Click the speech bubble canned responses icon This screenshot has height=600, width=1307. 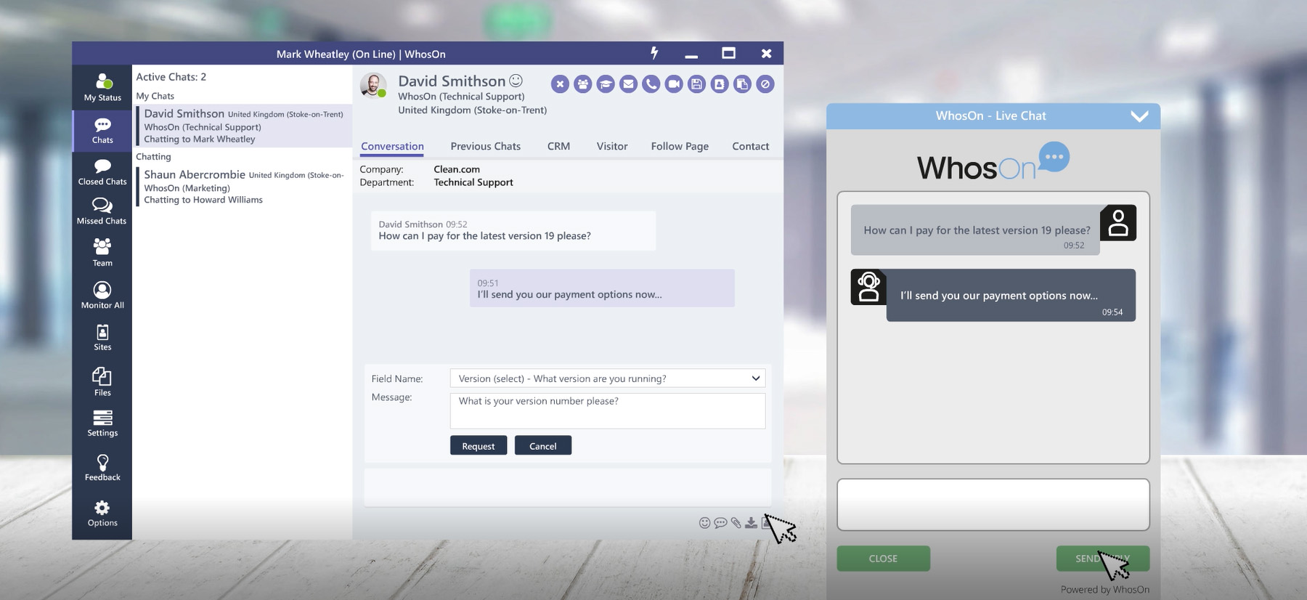point(720,522)
